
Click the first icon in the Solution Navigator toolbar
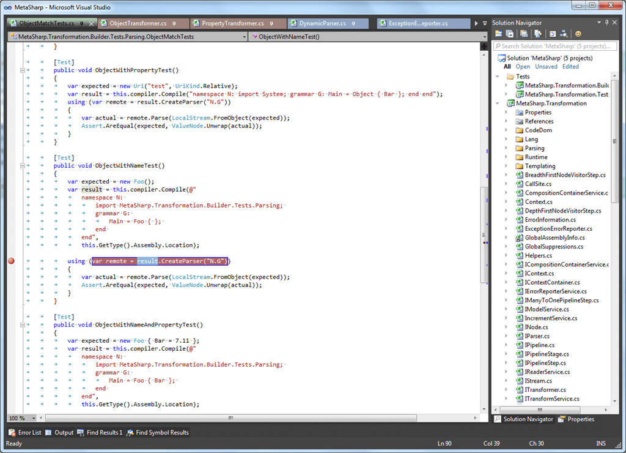(498, 34)
